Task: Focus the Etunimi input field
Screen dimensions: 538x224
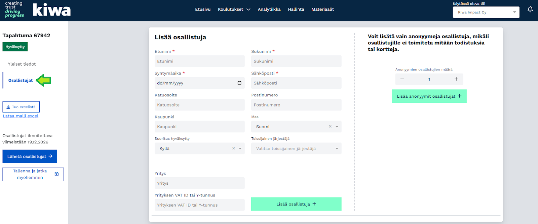Action: (199, 61)
